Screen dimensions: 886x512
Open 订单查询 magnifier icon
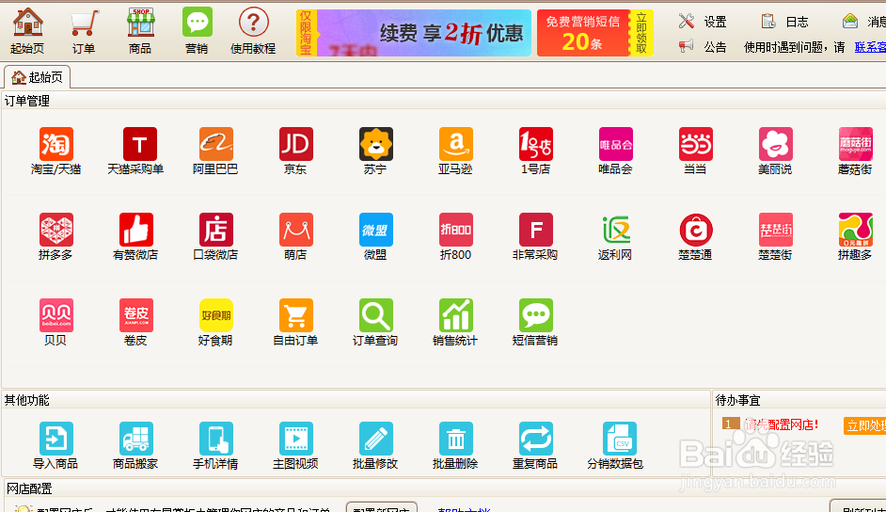pyautogui.click(x=376, y=323)
